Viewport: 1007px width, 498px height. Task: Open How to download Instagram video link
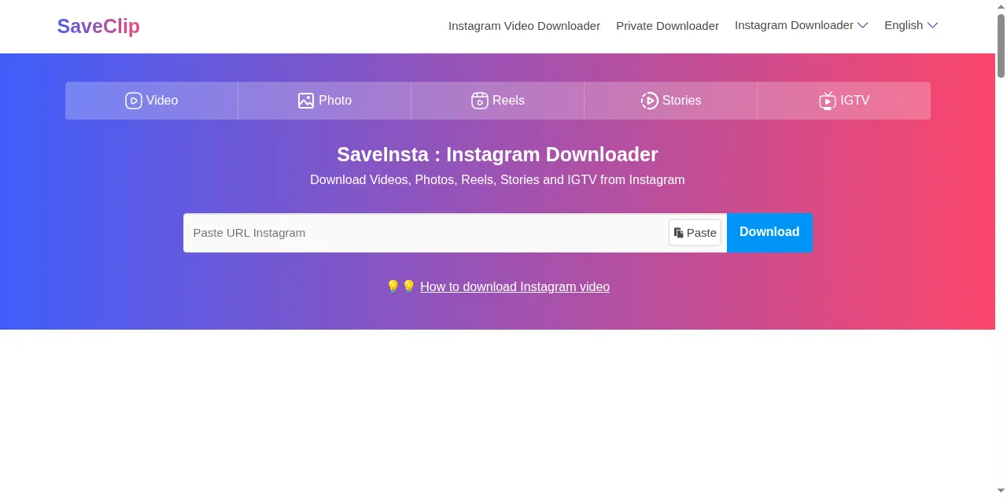point(515,286)
